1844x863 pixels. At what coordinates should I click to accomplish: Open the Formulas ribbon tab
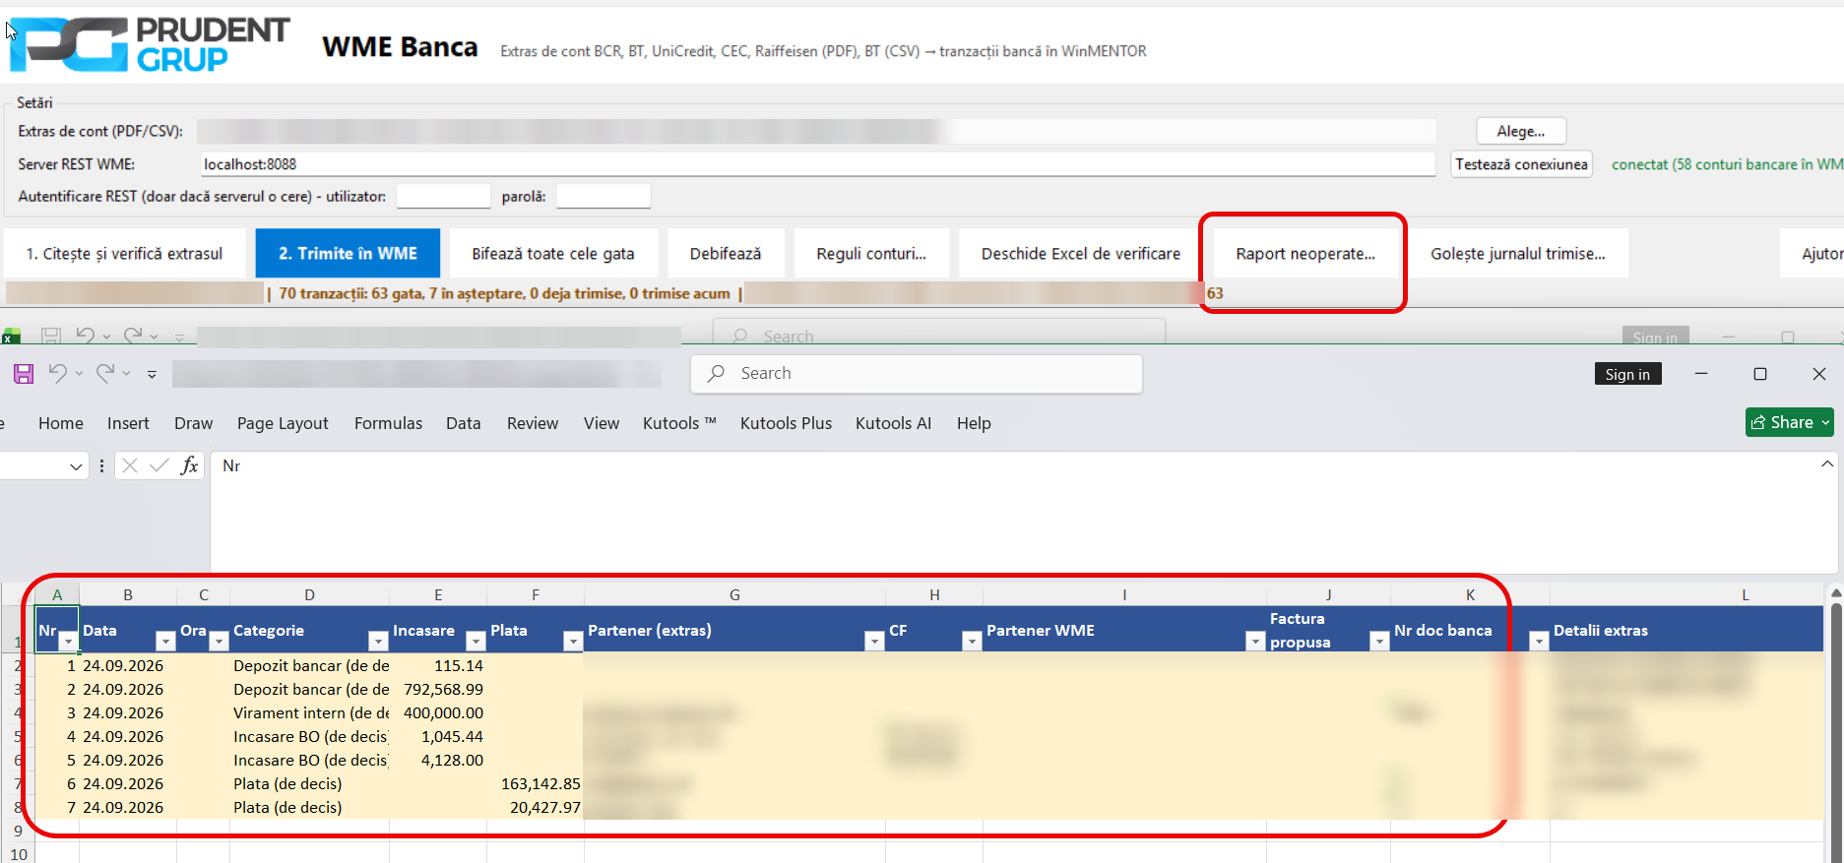click(388, 423)
